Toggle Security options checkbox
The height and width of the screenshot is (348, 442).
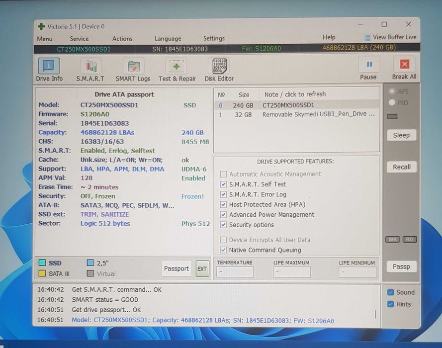pyautogui.click(x=223, y=225)
